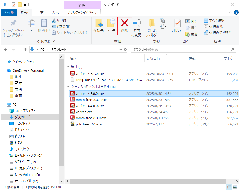The height and width of the screenshot is (191, 240).
Task: Switch to the 表示 tab
Action: (x=55, y=12)
